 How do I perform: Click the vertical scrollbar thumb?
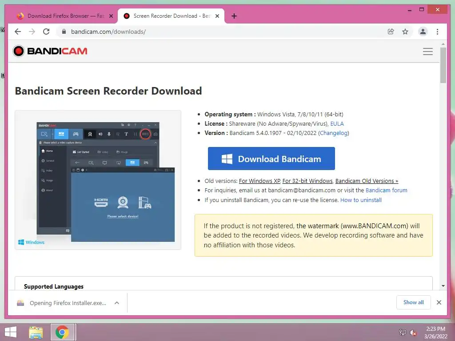pos(443,65)
